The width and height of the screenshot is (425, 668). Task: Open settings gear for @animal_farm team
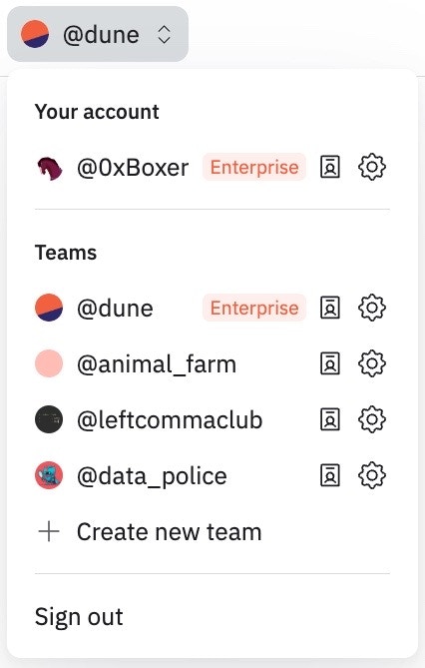click(x=372, y=363)
